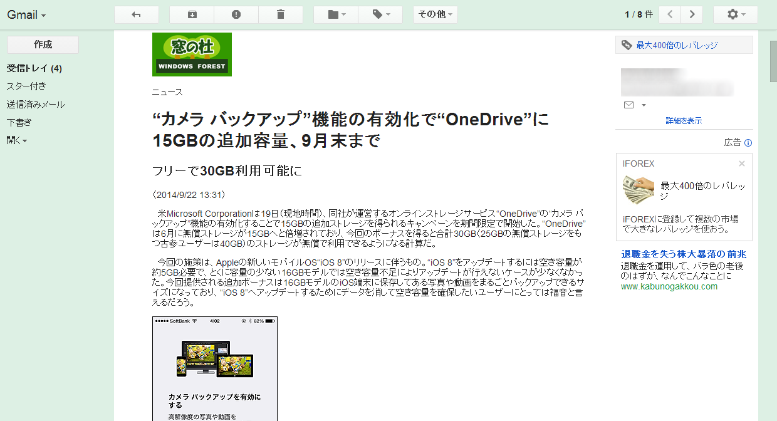Click the date (2014/9/22 13:31)
Image resolution: width=777 pixels, height=421 pixels.
pos(189,194)
